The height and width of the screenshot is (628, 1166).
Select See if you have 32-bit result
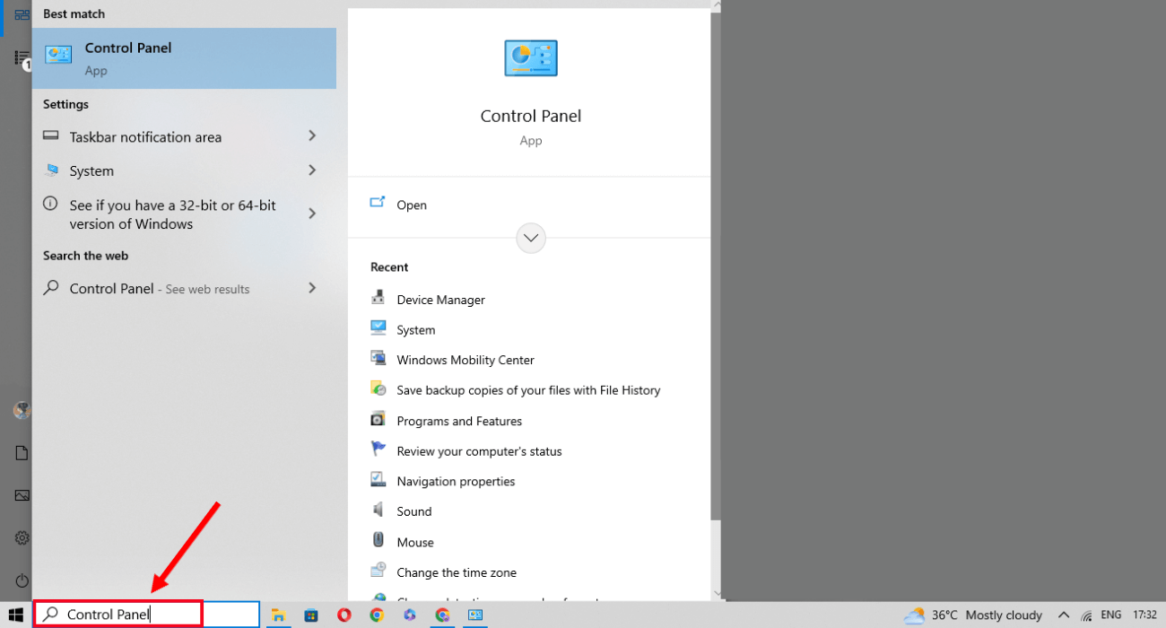pos(184,214)
